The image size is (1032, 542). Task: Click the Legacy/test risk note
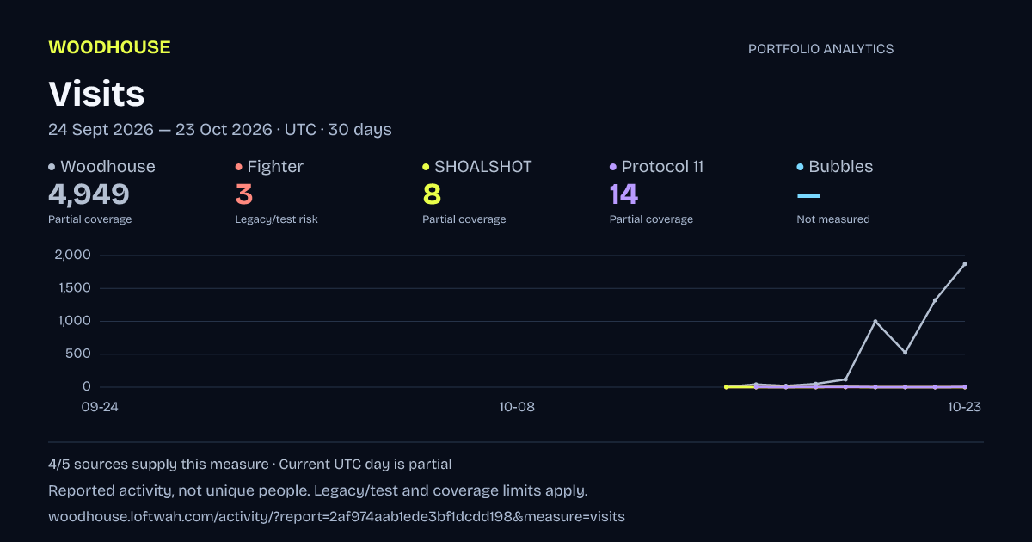(277, 219)
